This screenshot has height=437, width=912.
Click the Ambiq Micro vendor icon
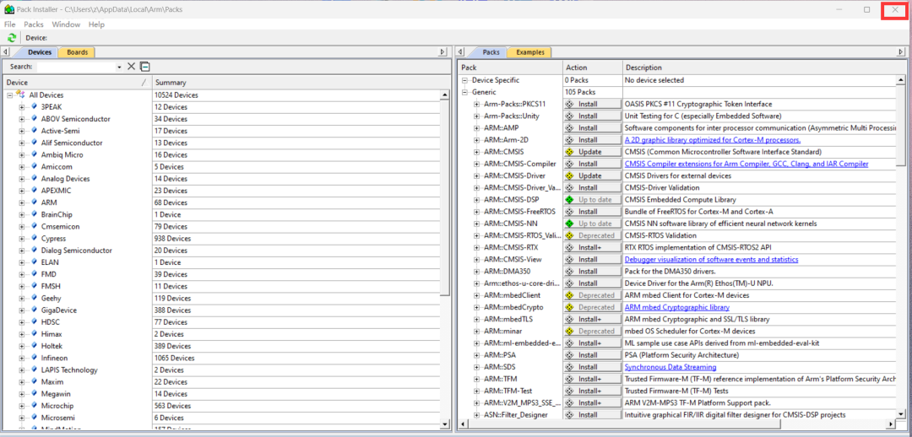point(34,155)
